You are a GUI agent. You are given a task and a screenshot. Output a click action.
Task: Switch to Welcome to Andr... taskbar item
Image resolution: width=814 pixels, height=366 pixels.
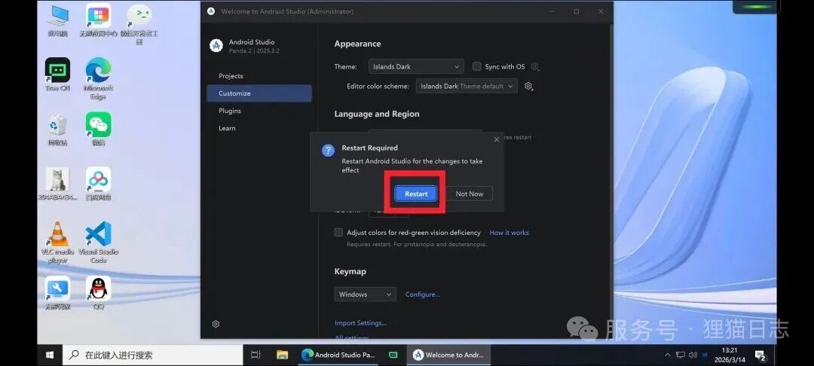pos(448,355)
